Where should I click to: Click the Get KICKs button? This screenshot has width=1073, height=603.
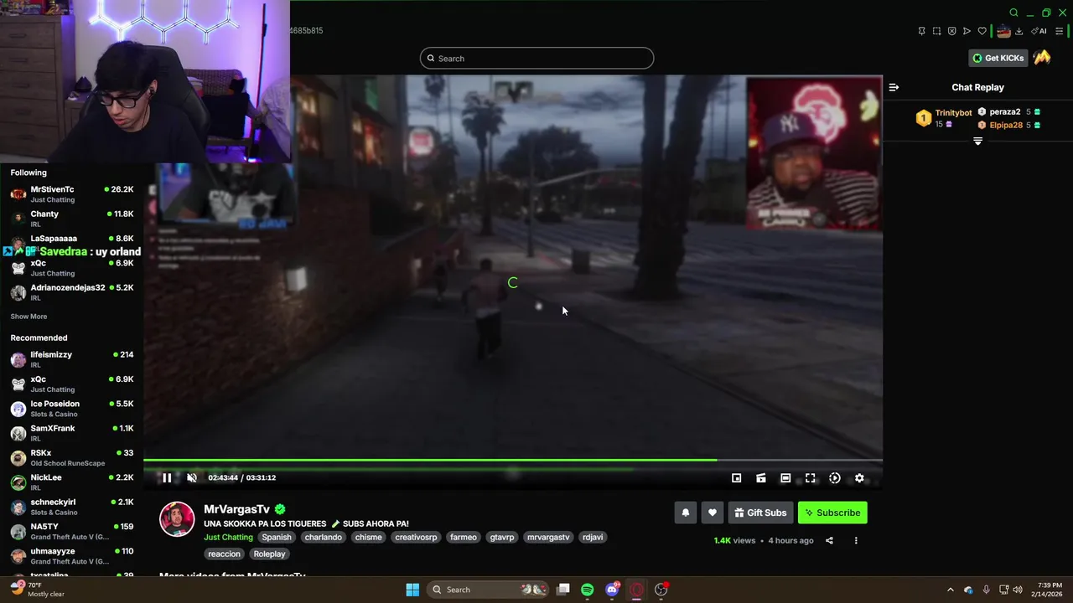coord(998,58)
